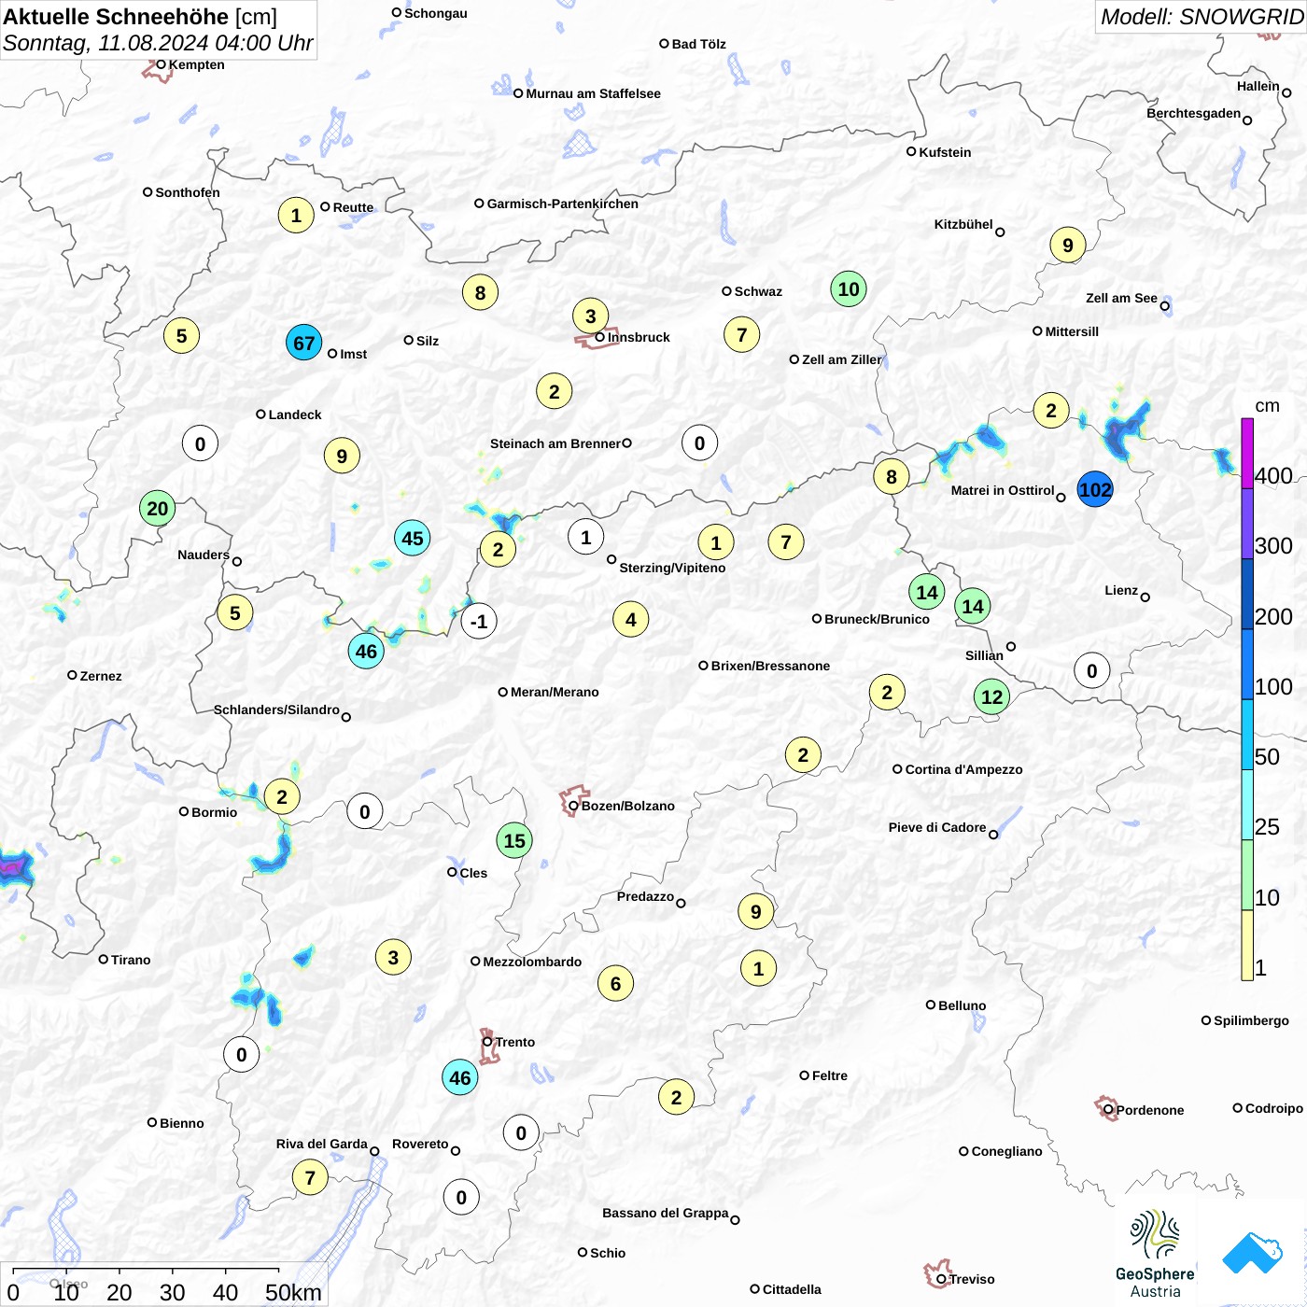Click the "Modell: SNOWGRID" label
Image resolution: width=1307 pixels, height=1307 pixels.
pos(1202,17)
